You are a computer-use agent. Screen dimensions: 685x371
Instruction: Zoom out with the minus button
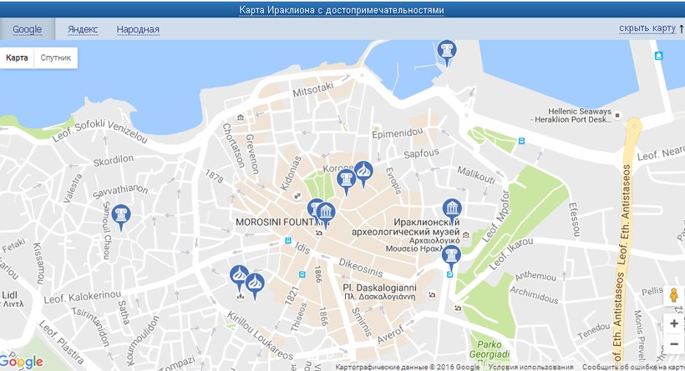point(673,343)
